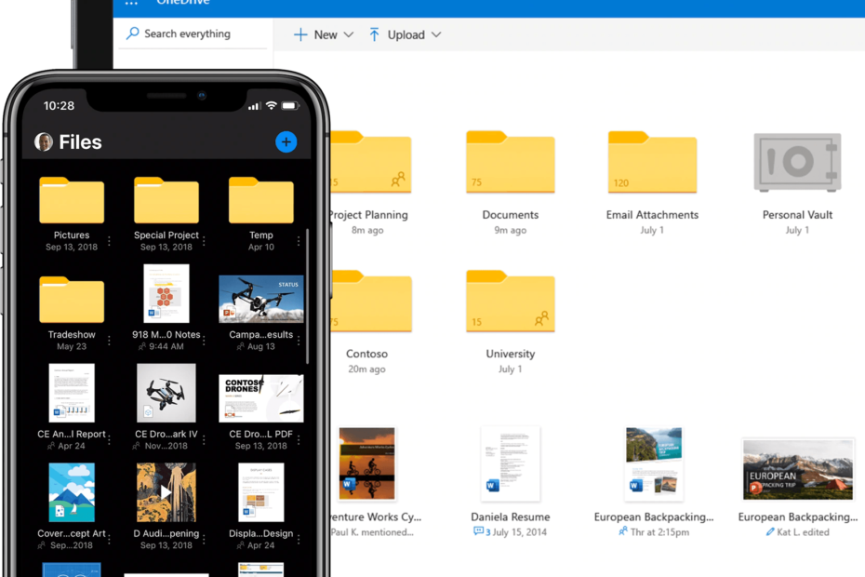This screenshot has height=577, width=865.
Task: Open more options for Displa...Design
Action: point(299,540)
